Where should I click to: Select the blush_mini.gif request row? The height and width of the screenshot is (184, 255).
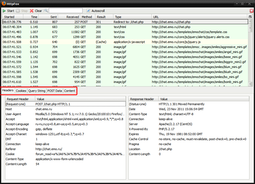pos(125,72)
